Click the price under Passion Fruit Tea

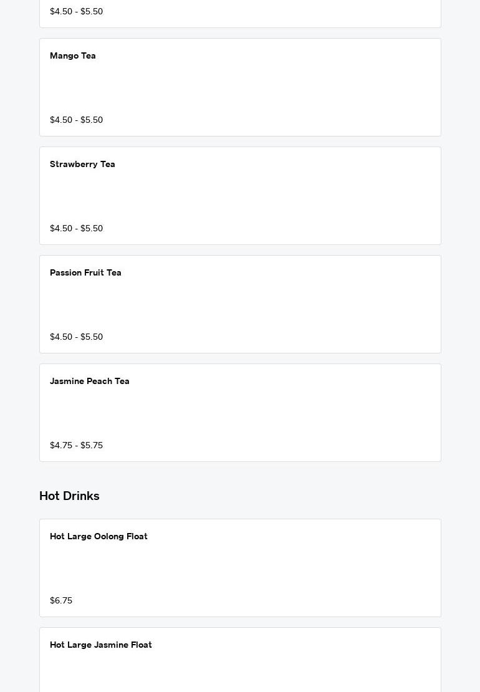click(x=76, y=337)
